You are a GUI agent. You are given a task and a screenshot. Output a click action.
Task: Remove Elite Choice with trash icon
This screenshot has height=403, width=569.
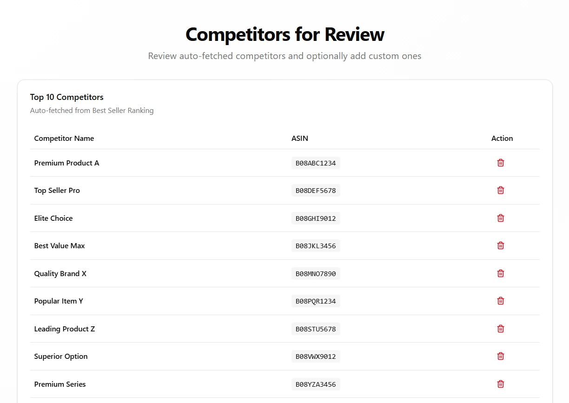click(x=501, y=218)
